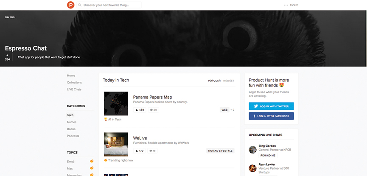The width and height of the screenshot is (367, 176).
Task: Click LOG IN WITH FACEBOOK button
Action: point(271,116)
